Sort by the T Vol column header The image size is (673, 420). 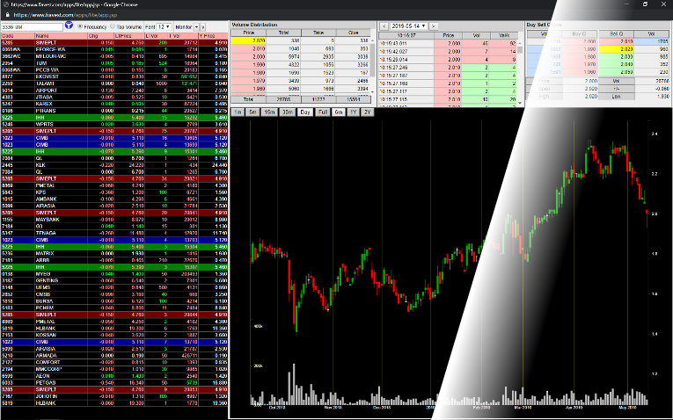[x=184, y=36]
